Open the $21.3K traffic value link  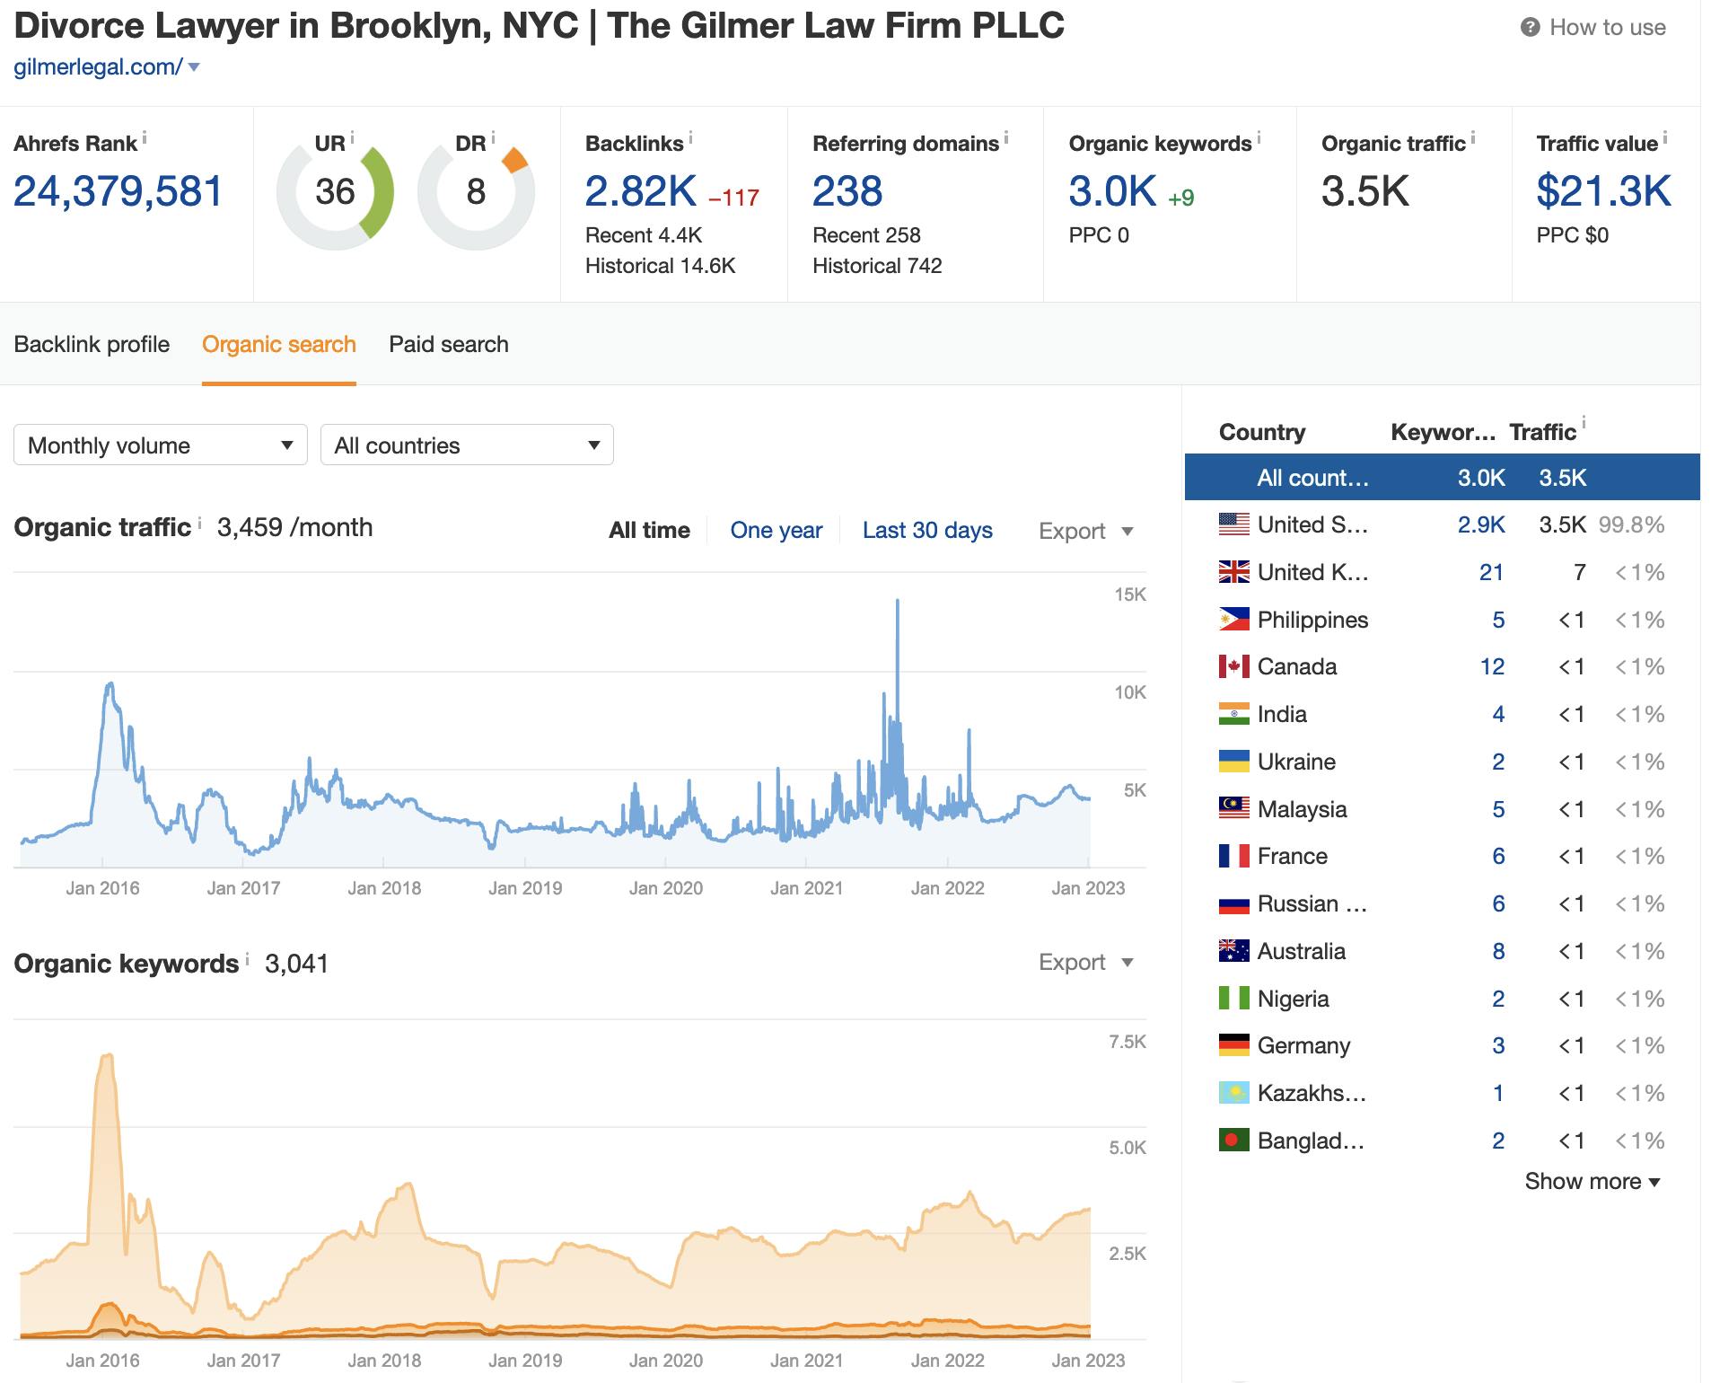point(1603,191)
